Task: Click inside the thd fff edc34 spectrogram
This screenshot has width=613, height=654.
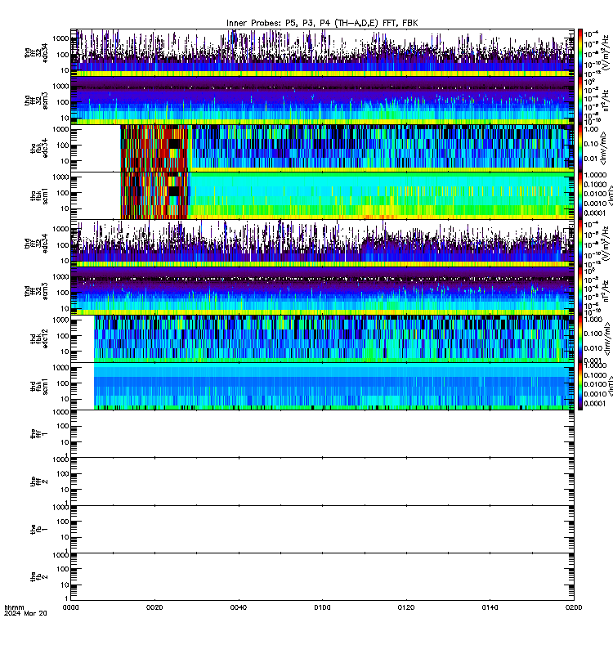Action: 322,244
